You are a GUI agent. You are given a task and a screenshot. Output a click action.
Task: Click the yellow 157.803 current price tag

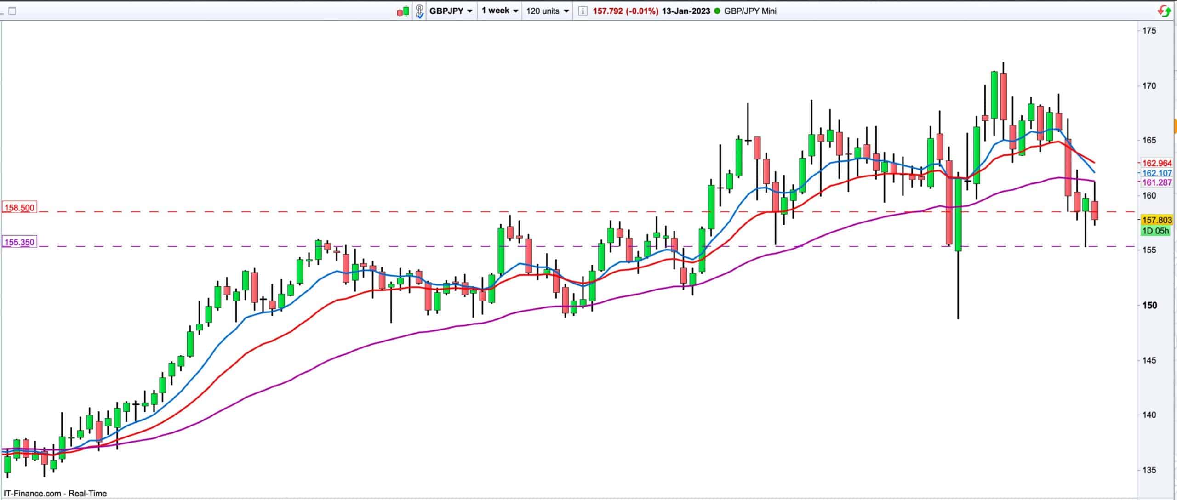1156,221
